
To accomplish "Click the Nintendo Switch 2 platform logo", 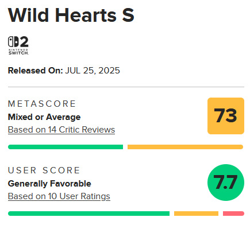I will [x=18, y=45].
